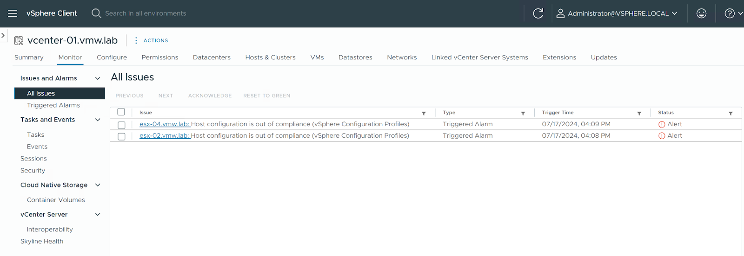Viewport: 744px width, 256px height.
Task: Filter the Issue column
Action: (x=424, y=113)
